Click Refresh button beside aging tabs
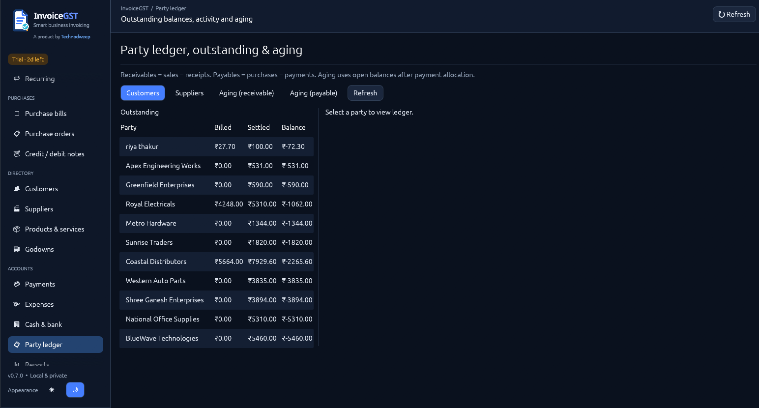Viewport: 759px width, 408px height. pos(365,93)
